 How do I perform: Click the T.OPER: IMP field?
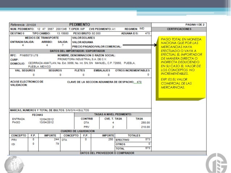point(77,29)
